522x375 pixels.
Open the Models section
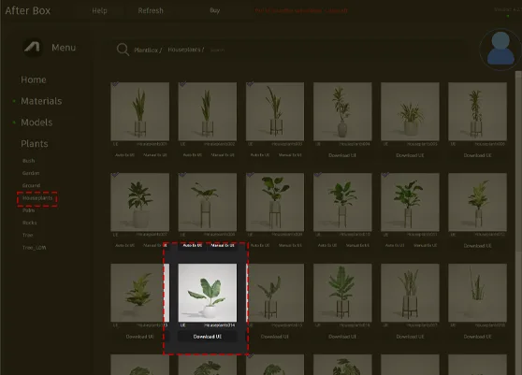click(36, 123)
